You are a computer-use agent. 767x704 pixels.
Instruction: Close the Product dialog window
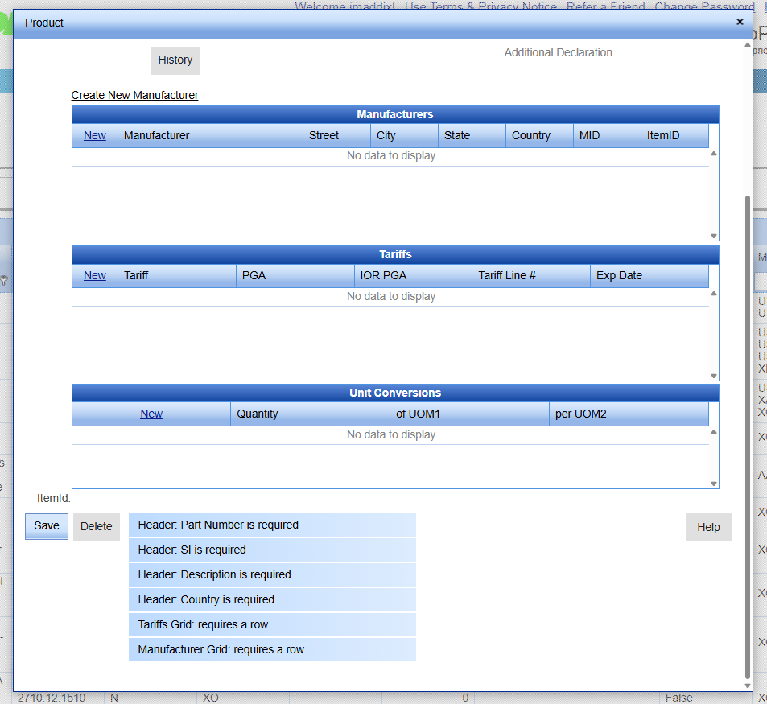(740, 22)
